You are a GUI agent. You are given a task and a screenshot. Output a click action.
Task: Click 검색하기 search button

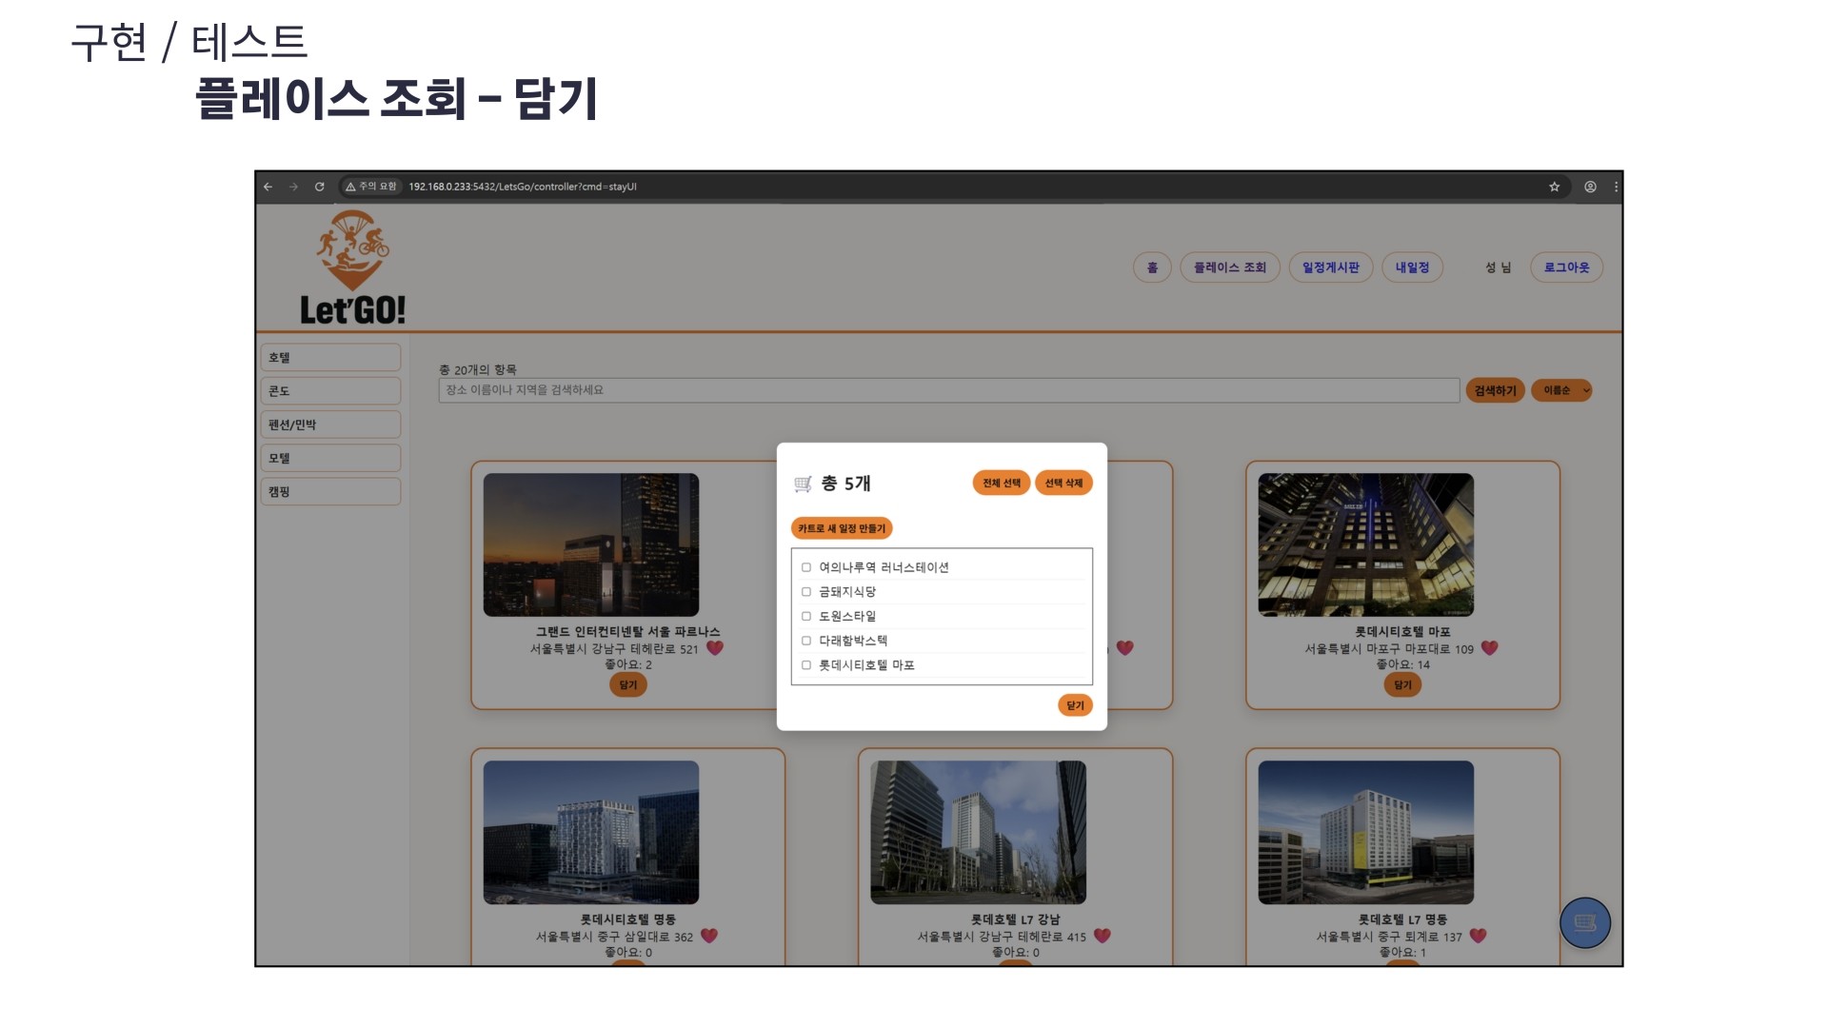tap(1496, 390)
